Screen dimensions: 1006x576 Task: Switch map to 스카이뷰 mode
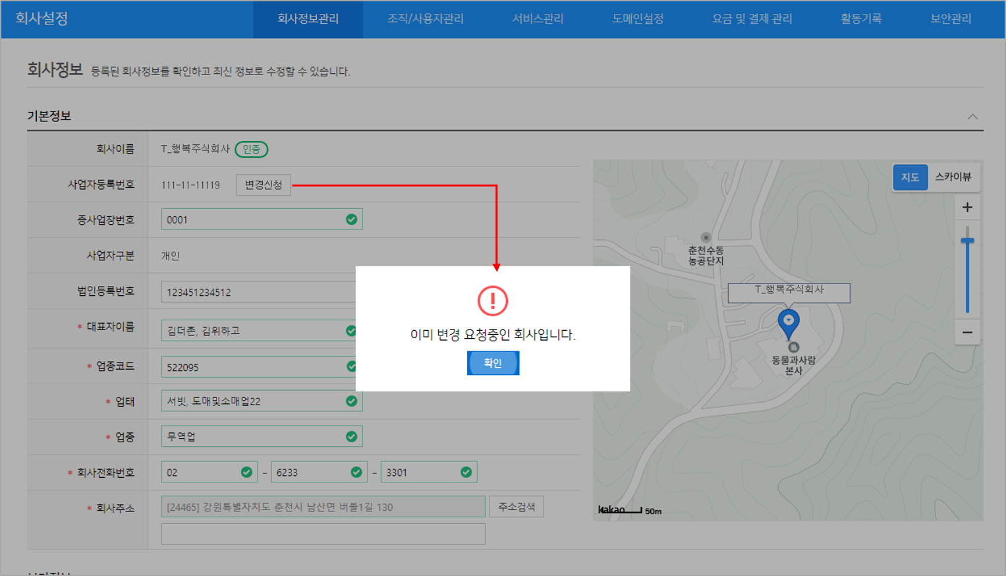pos(953,177)
